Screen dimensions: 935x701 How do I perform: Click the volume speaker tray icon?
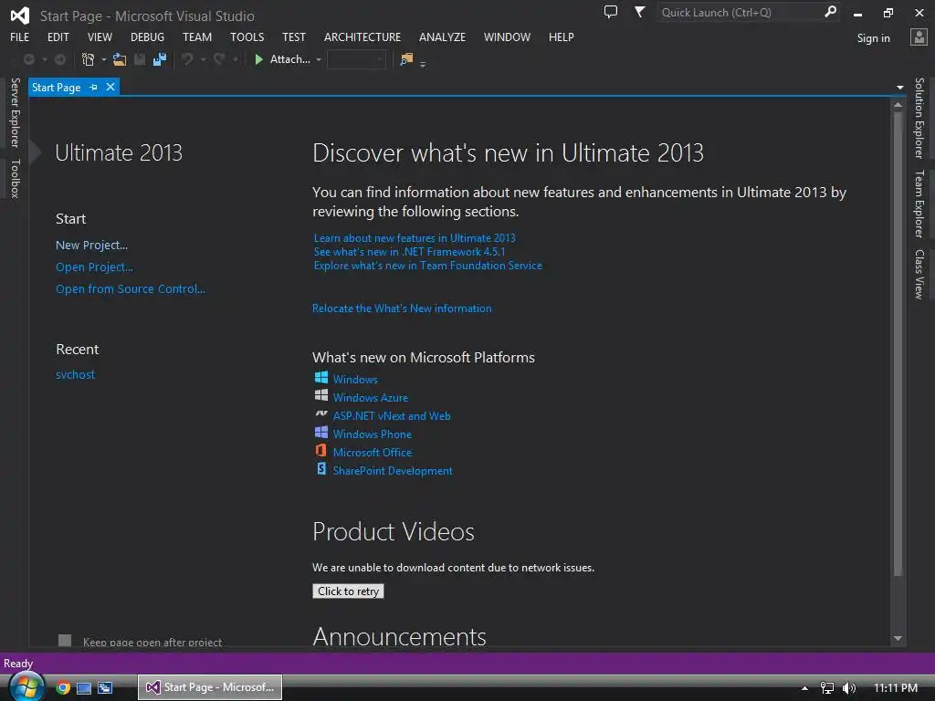(848, 688)
